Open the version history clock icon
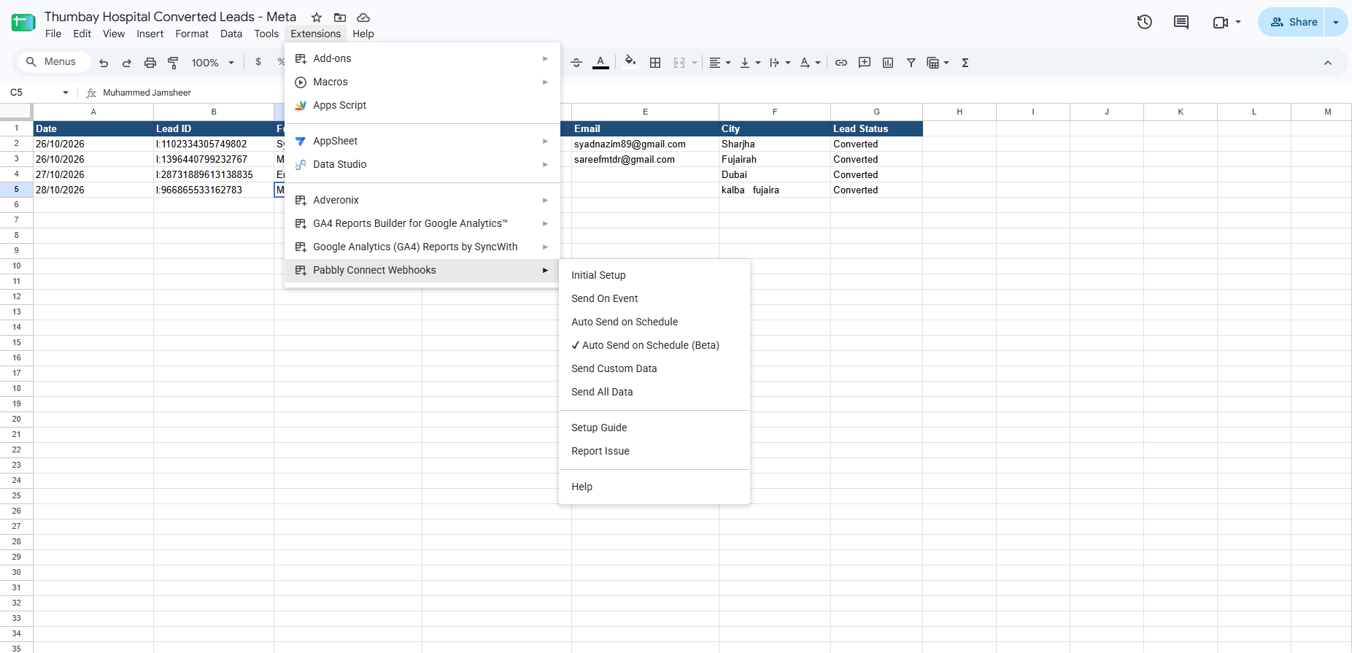Viewport: 1352px width, 653px height. (1145, 22)
